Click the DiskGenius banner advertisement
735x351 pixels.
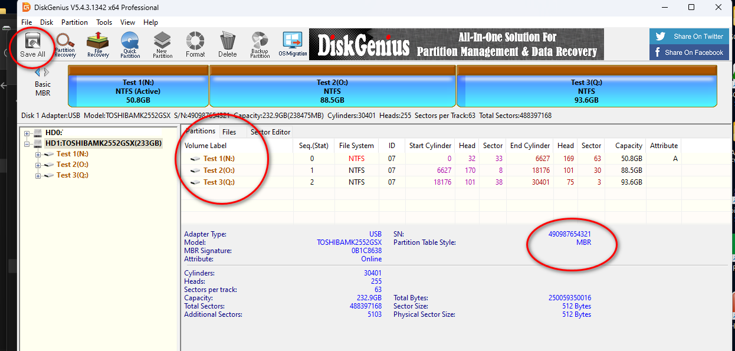tap(457, 44)
